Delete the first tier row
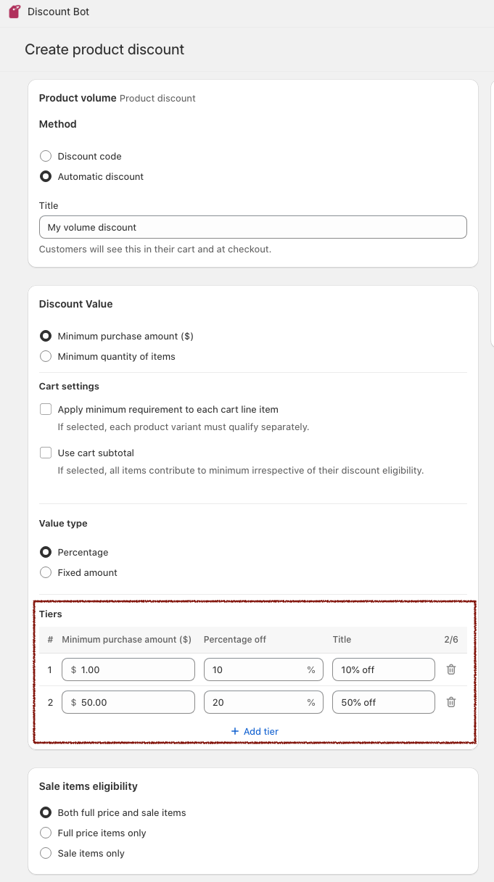This screenshot has width=494, height=882. [450, 669]
